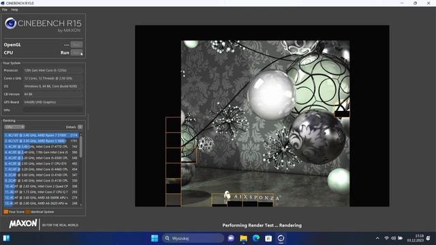The height and width of the screenshot is (245, 436).
Task: Click the ranking scrollbar down arrow
Action: [x=81, y=205]
